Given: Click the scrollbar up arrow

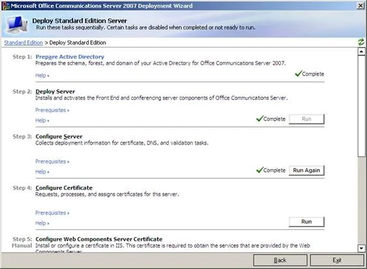Looking at the screenshot, I should pyautogui.click(x=361, y=51).
